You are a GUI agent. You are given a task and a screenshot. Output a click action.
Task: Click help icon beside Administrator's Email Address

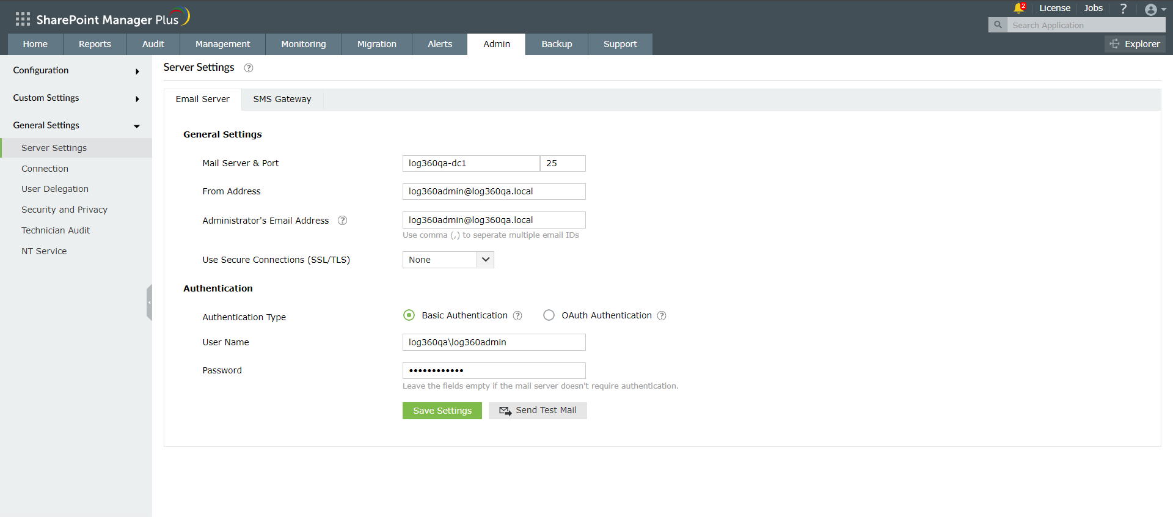pos(342,221)
